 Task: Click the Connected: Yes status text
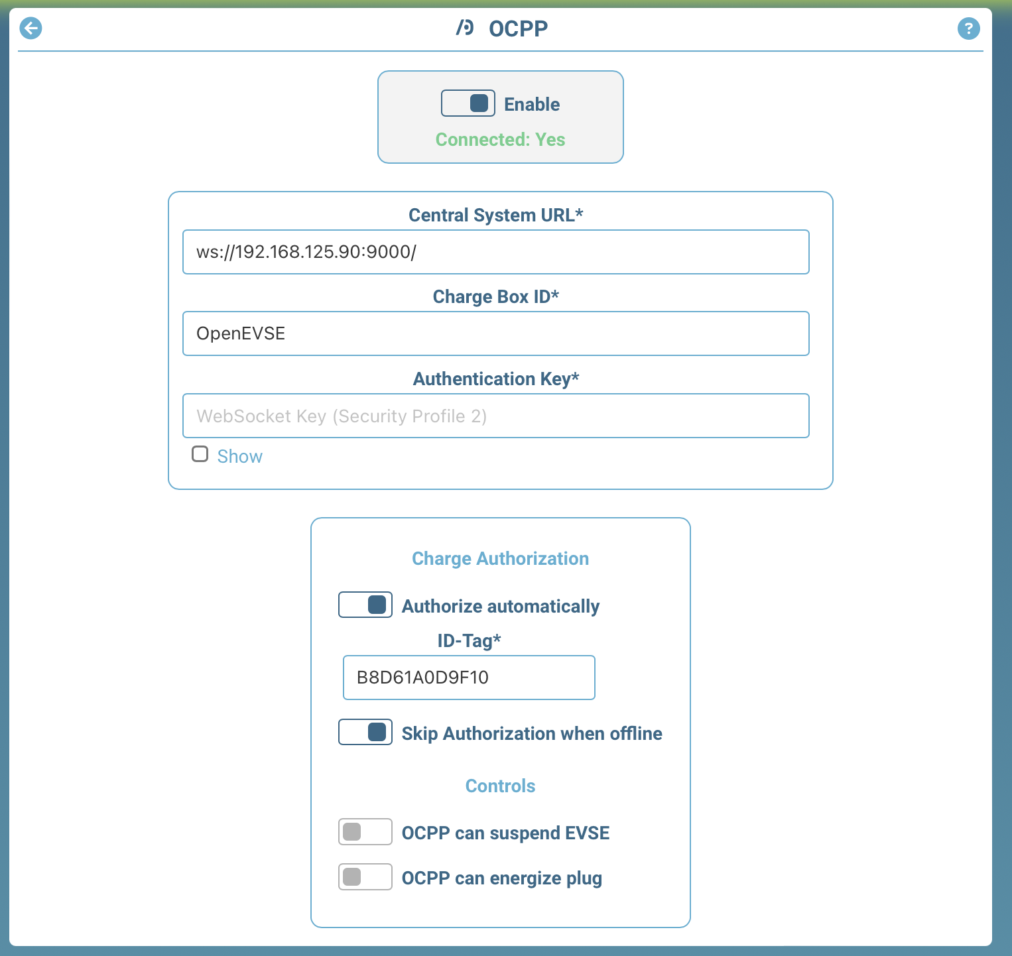[500, 139]
